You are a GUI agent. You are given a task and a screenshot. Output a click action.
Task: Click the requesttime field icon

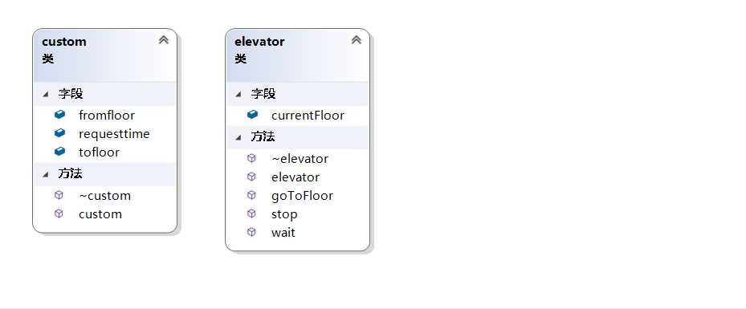point(59,133)
